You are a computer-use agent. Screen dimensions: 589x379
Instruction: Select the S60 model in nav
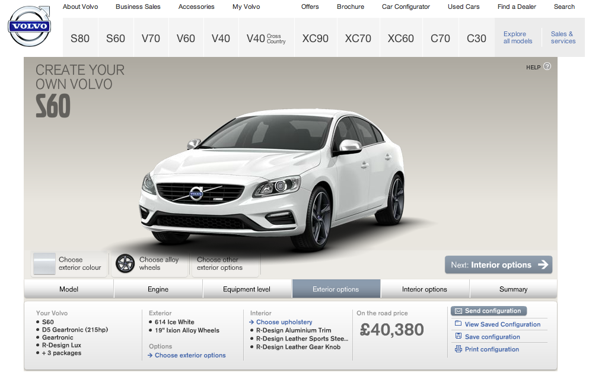[x=115, y=39]
